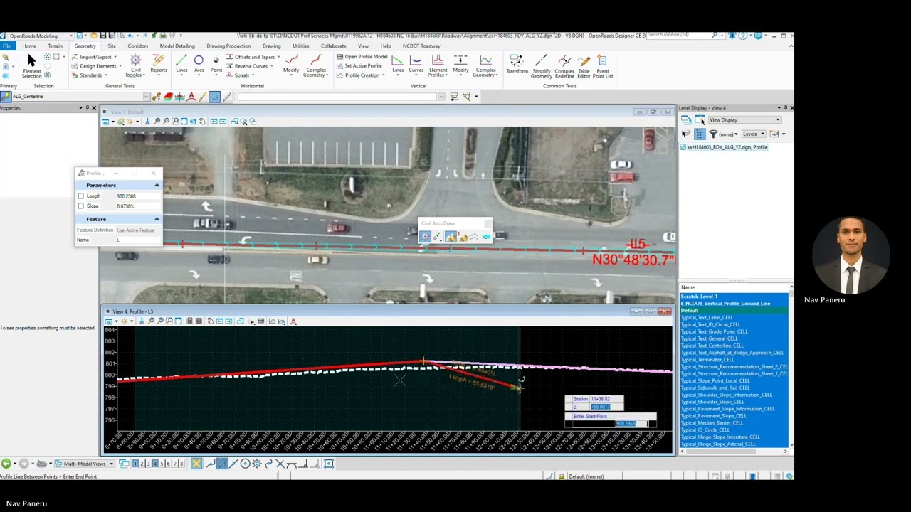This screenshot has height=512, width=911.
Task: Toggle the Slope lock checkbox
Action: pyautogui.click(x=80, y=206)
